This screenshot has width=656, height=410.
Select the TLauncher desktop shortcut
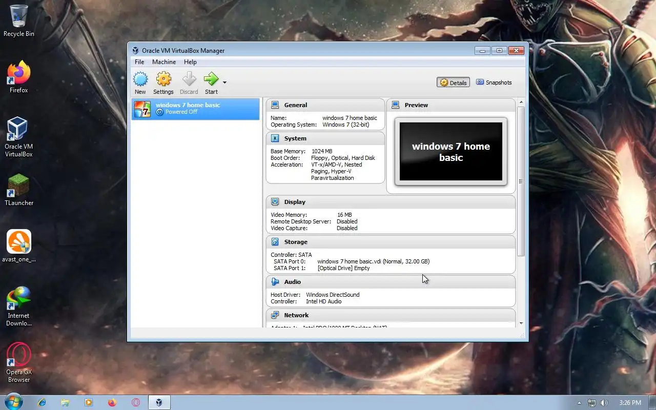(19, 190)
